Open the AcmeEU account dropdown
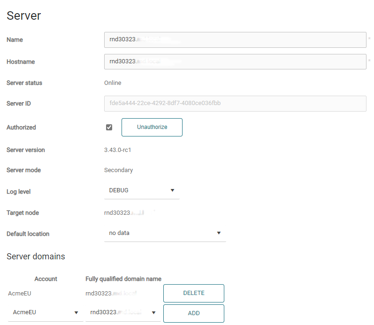Screen dimensions: 374x325 point(46,313)
